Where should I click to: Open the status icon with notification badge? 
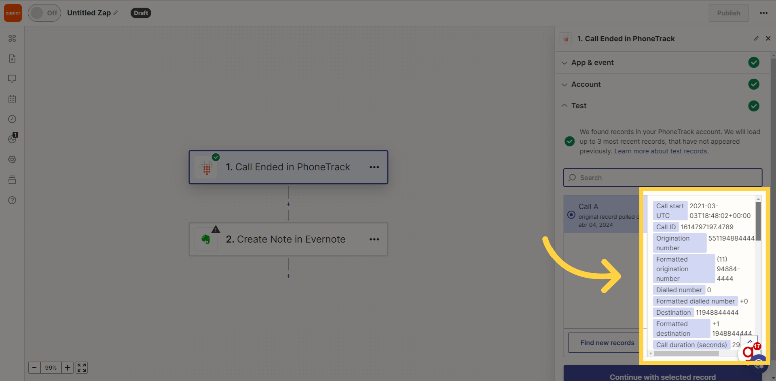pyautogui.click(x=13, y=138)
